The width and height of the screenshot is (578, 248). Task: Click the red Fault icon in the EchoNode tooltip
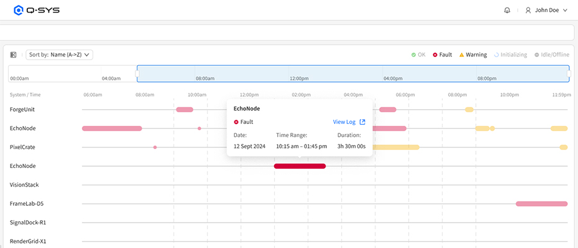coord(236,122)
